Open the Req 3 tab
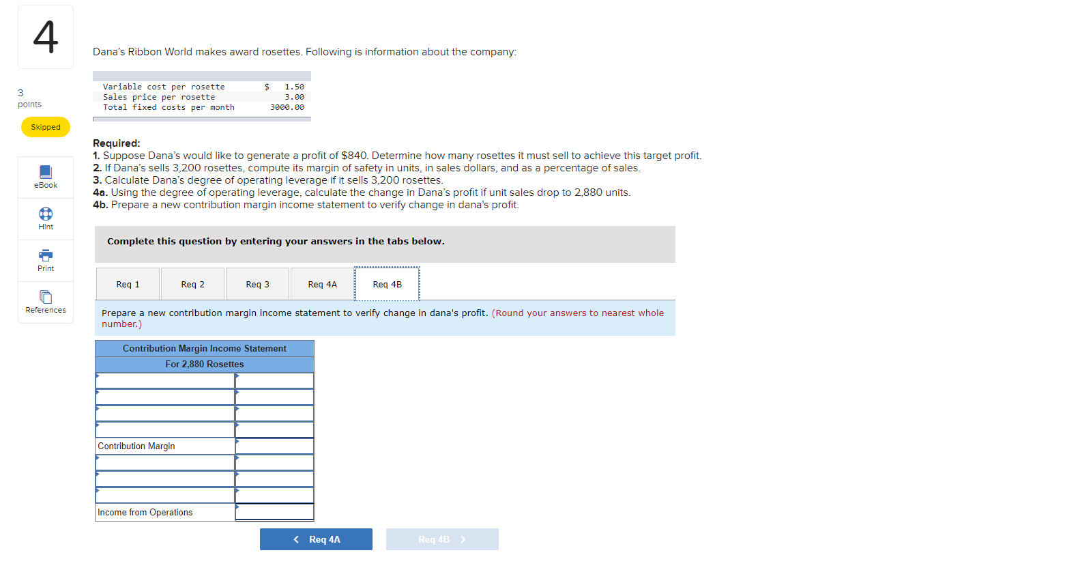The height and width of the screenshot is (570, 1065). (257, 283)
